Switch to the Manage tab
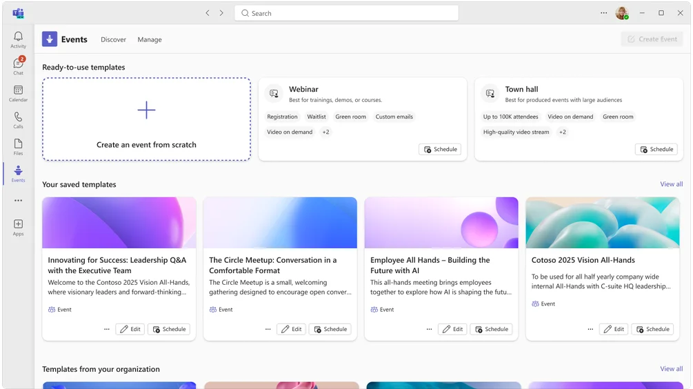The height and width of the screenshot is (389, 693). (x=150, y=39)
